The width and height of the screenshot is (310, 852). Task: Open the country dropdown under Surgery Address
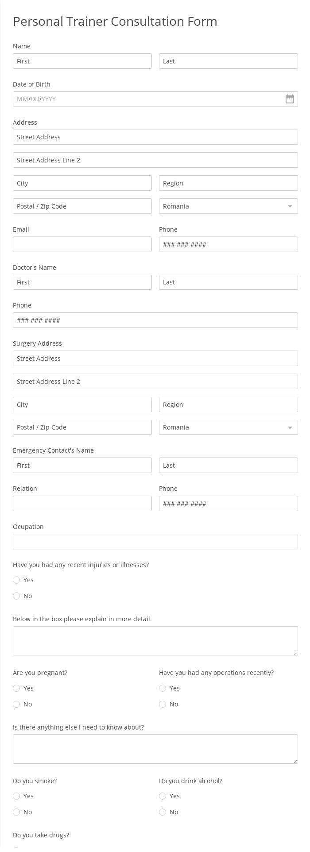tap(228, 427)
